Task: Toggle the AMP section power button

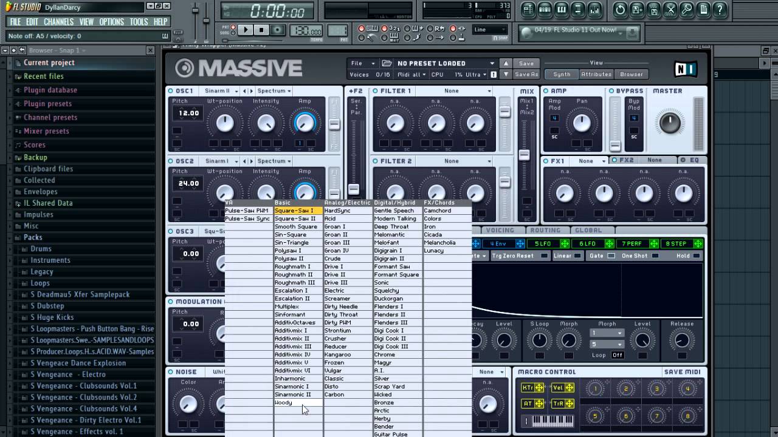Action: pyautogui.click(x=546, y=91)
